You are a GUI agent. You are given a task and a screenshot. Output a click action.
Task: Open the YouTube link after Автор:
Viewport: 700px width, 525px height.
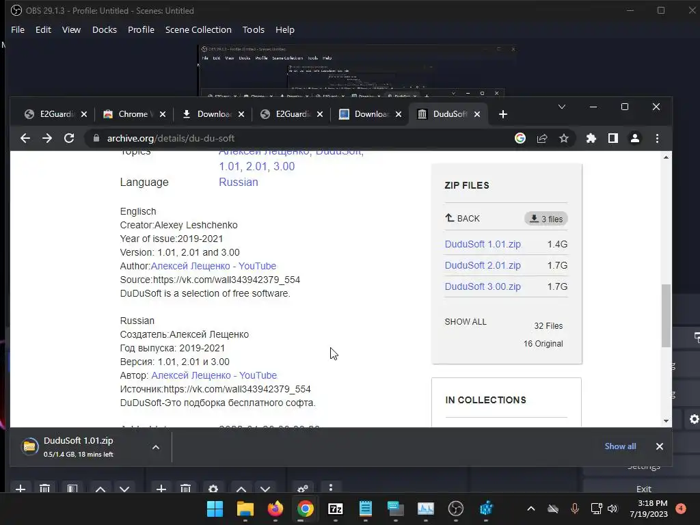[x=214, y=375]
